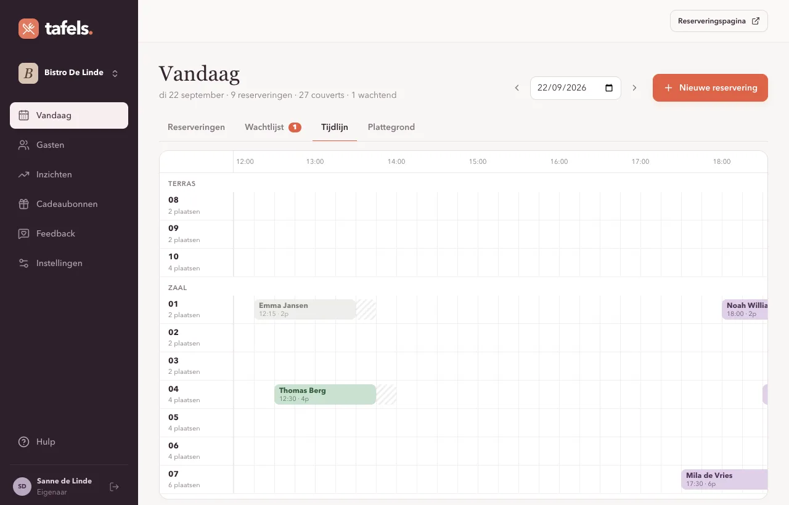Click the 14:00 time header

396,161
